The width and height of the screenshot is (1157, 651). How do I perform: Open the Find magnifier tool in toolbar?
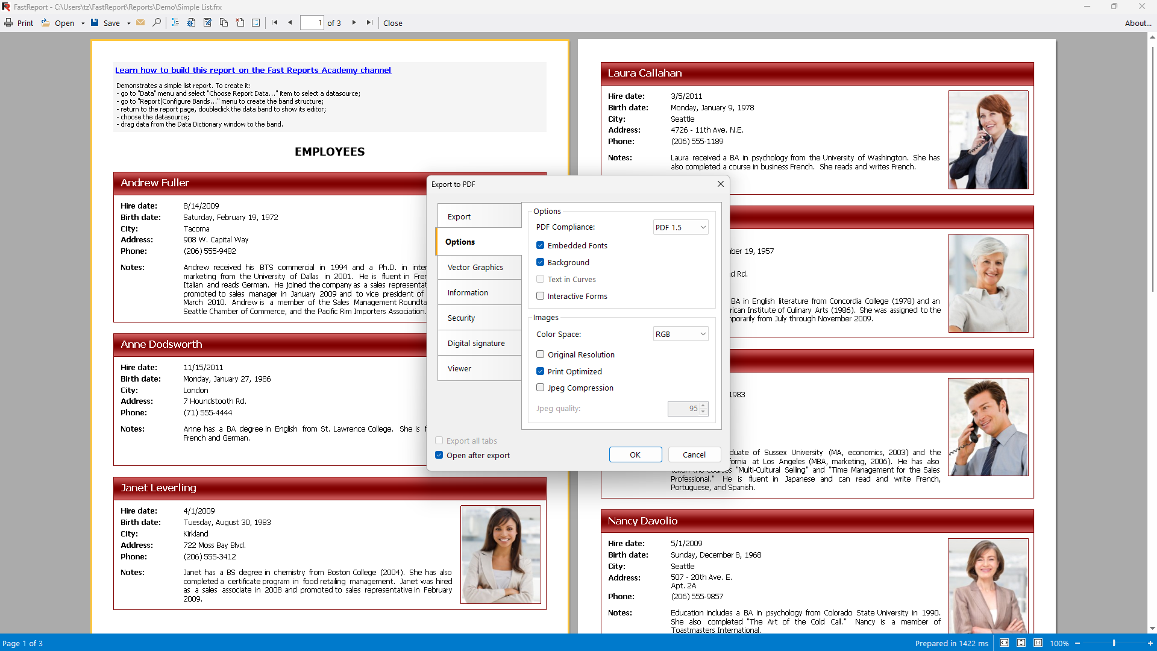(x=157, y=23)
